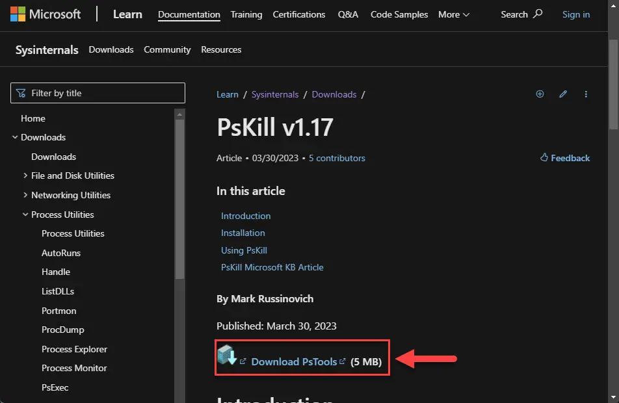Open Community in Sysinternals subnav

click(167, 50)
